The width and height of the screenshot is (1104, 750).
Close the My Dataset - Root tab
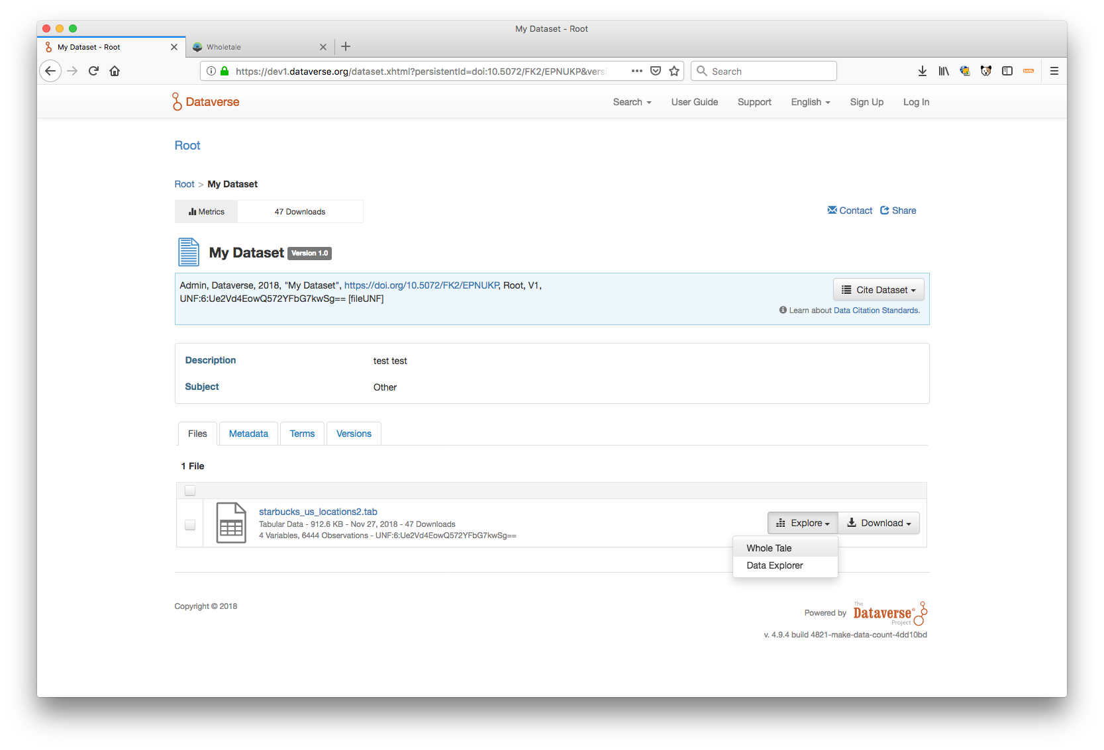tap(174, 47)
